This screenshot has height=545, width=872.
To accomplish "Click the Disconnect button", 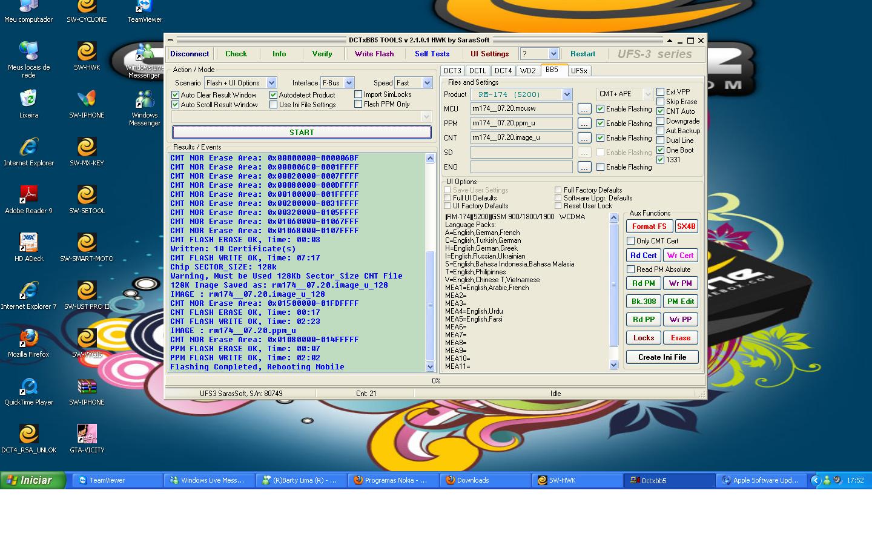I will 190,54.
